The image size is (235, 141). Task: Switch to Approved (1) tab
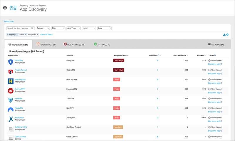point(102,44)
